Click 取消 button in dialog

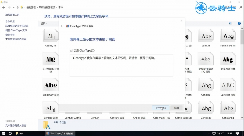[177, 108]
